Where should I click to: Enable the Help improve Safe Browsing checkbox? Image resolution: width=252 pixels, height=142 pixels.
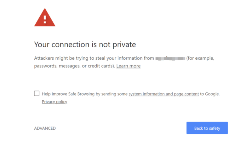[x=37, y=93]
